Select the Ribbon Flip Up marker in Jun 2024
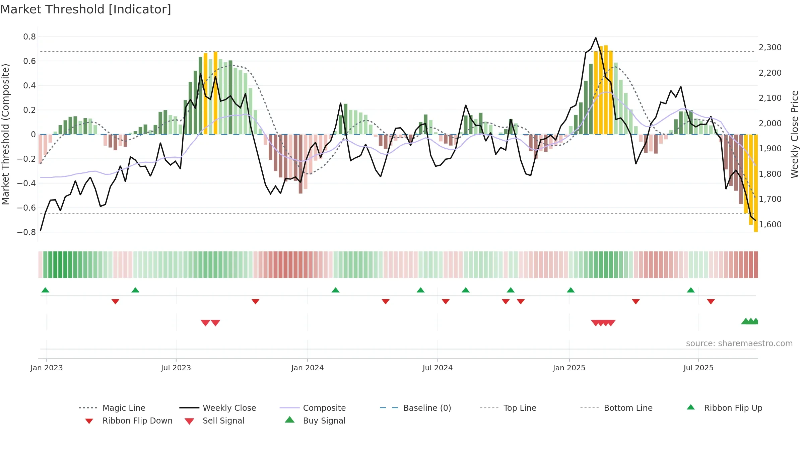 click(420, 290)
